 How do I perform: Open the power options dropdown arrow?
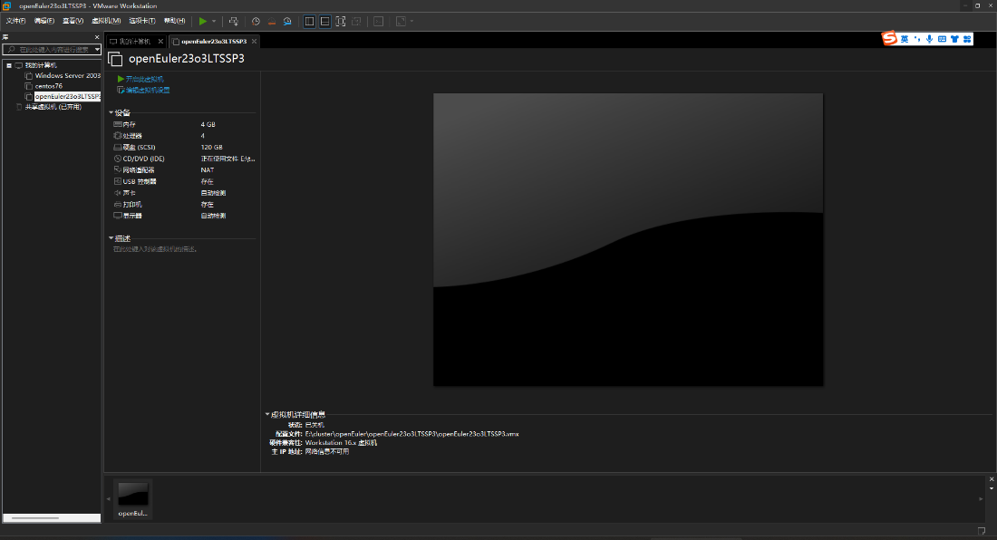[214, 21]
